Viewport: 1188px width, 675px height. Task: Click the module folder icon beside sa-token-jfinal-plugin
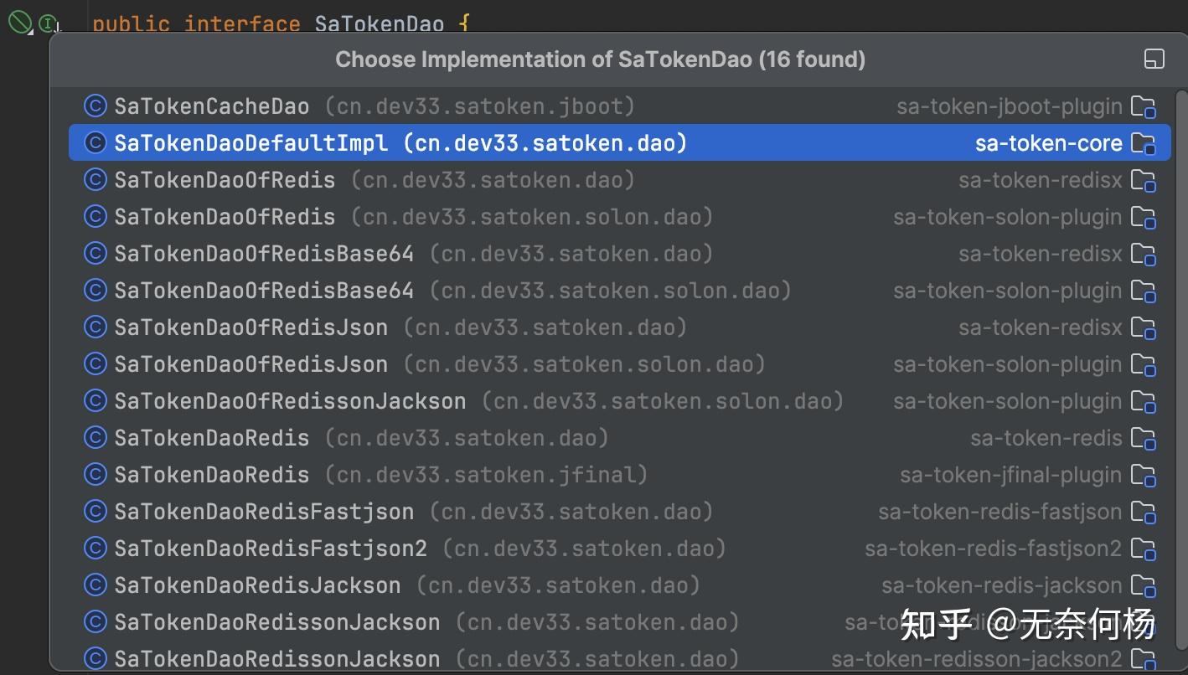[x=1143, y=475]
